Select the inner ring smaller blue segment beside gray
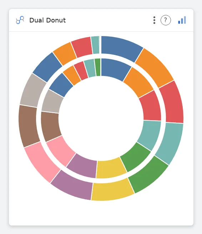This screenshot has width=202, height=234. tap(61, 85)
